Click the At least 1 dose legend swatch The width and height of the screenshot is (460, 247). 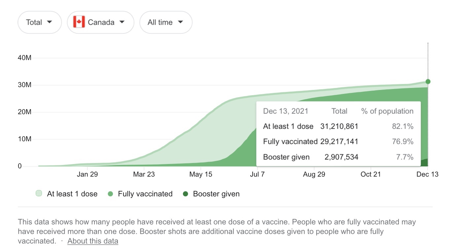pos(39,194)
